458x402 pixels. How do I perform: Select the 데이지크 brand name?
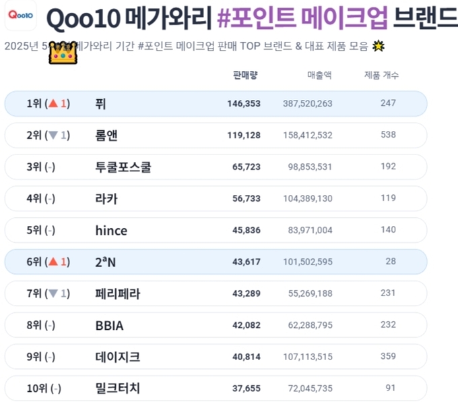[x=118, y=357]
